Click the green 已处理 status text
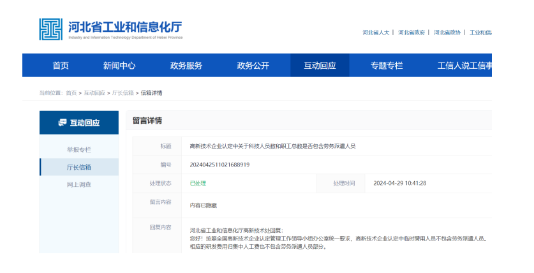Screen dimensions: 534x273 pos(198,183)
